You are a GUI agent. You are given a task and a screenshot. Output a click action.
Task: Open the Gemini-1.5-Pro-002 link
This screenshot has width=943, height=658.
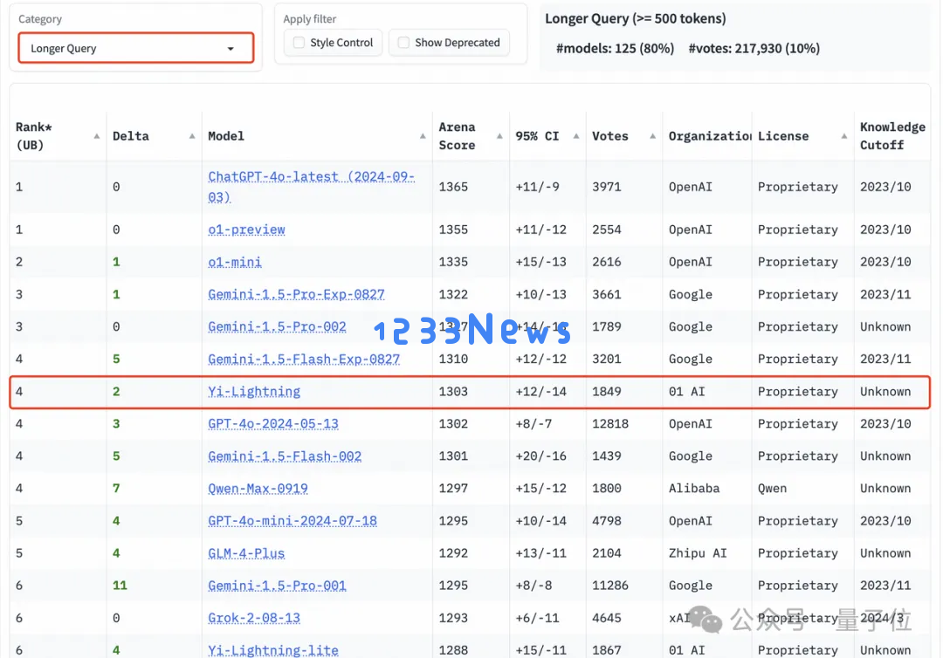tap(277, 327)
